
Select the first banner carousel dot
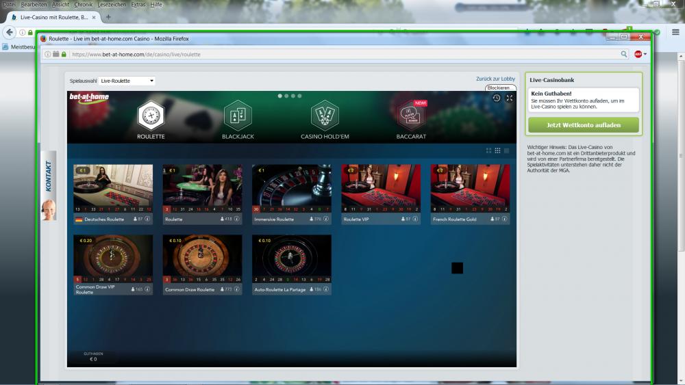tap(279, 96)
